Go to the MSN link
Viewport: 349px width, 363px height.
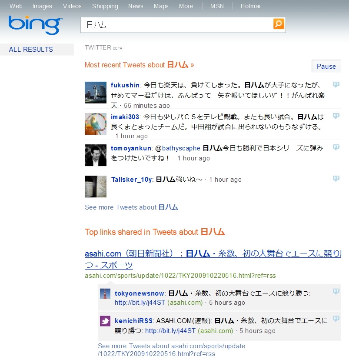[x=217, y=6]
